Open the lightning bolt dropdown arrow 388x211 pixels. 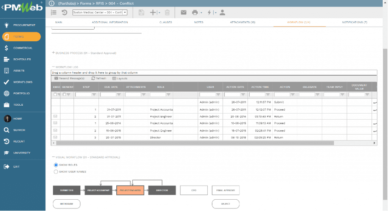pos(216,13)
